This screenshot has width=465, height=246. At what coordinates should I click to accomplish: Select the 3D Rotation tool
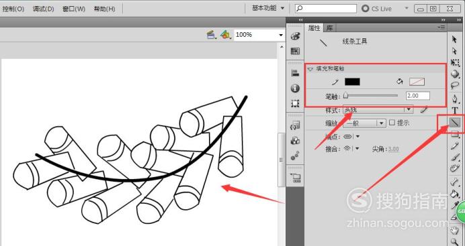(454, 74)
